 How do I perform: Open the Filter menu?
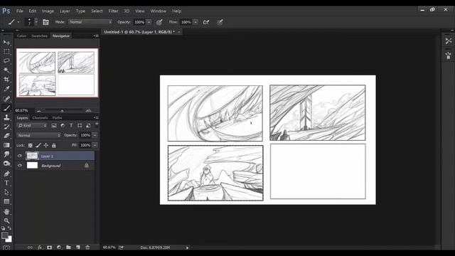coord(113,11)
